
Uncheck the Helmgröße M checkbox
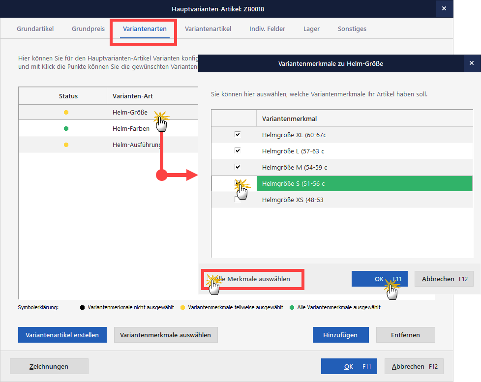coord(238,167)
